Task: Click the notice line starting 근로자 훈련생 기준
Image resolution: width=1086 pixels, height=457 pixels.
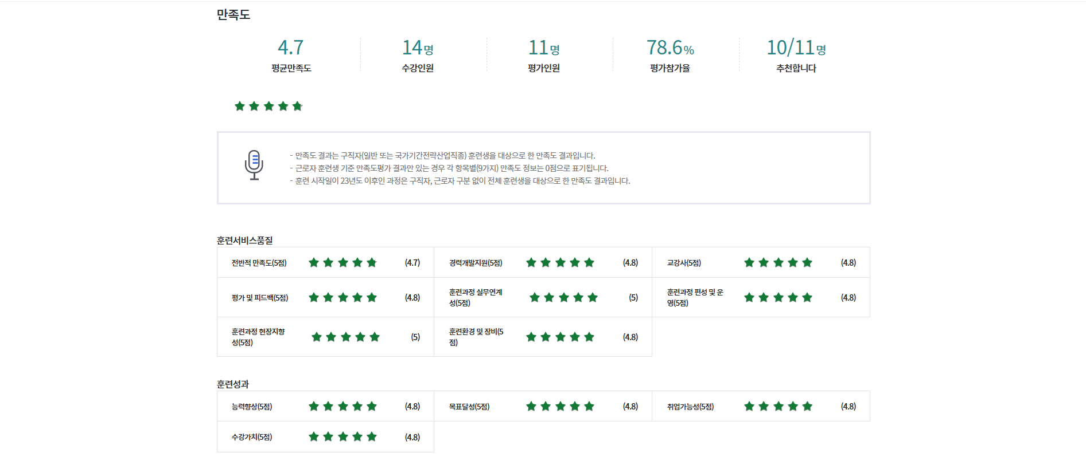Action: 449,168
